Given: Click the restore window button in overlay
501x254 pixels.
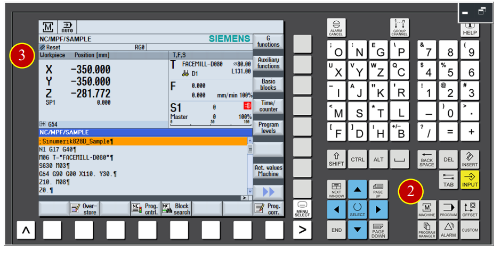Looking at the screenshot, I should [481, 12].
